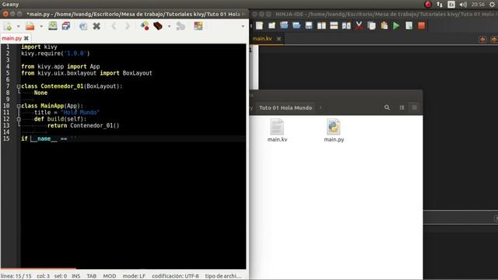
Task: Save the current file in Geany
Action: 53,26
